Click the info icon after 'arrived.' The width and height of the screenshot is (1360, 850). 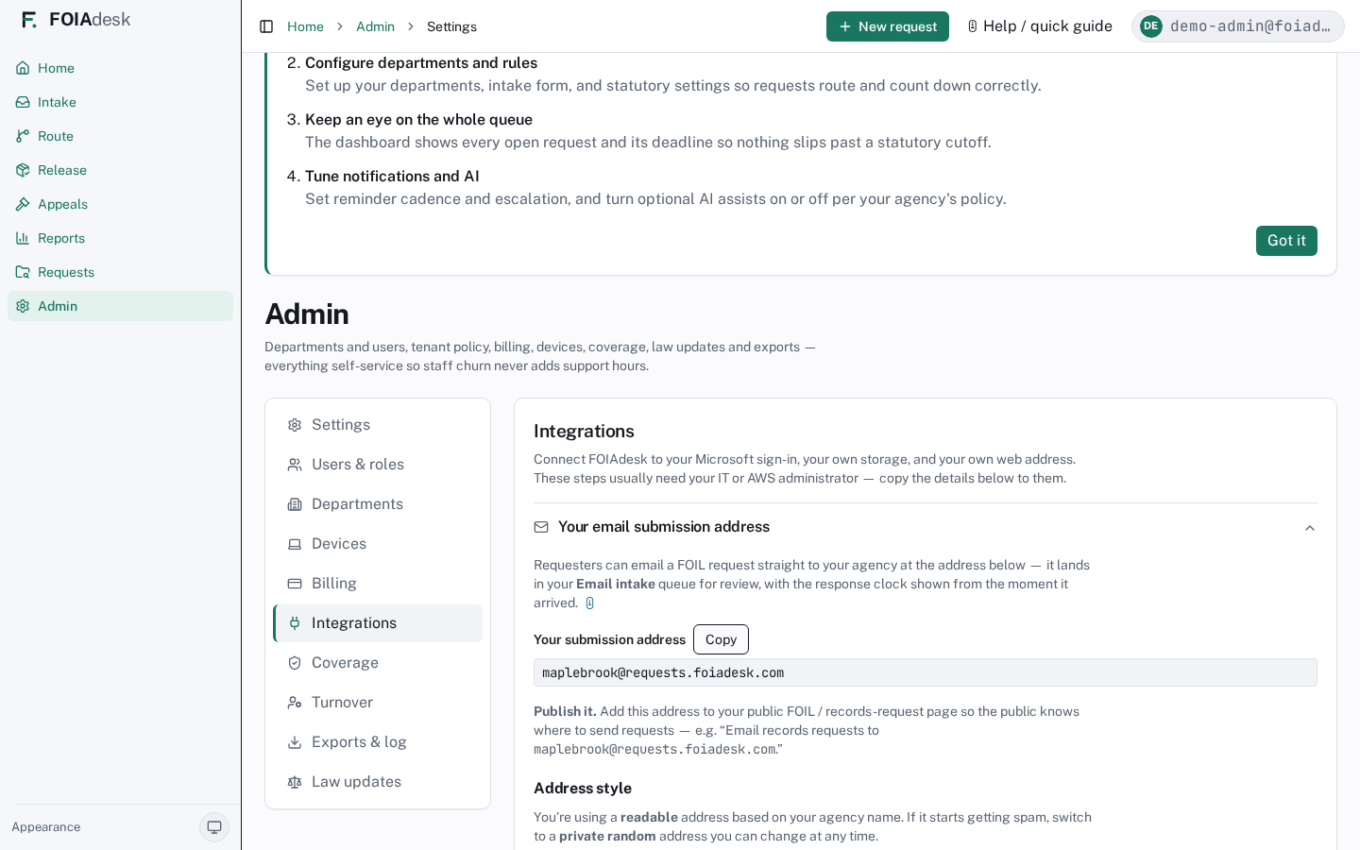point(589,603)
